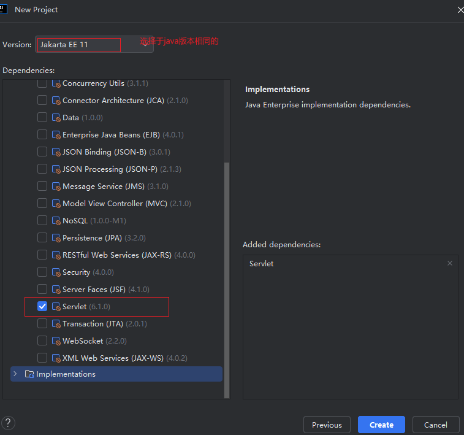The image size is (464, 435).
Task: Select Servlet in Added dependencies list
Action: point(261,264)
